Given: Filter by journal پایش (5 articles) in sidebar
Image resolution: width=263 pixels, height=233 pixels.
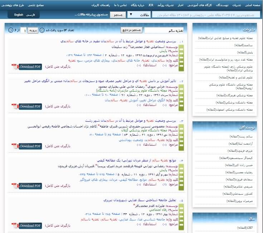Looking at the screenshot, I should (x=245, y=53).
